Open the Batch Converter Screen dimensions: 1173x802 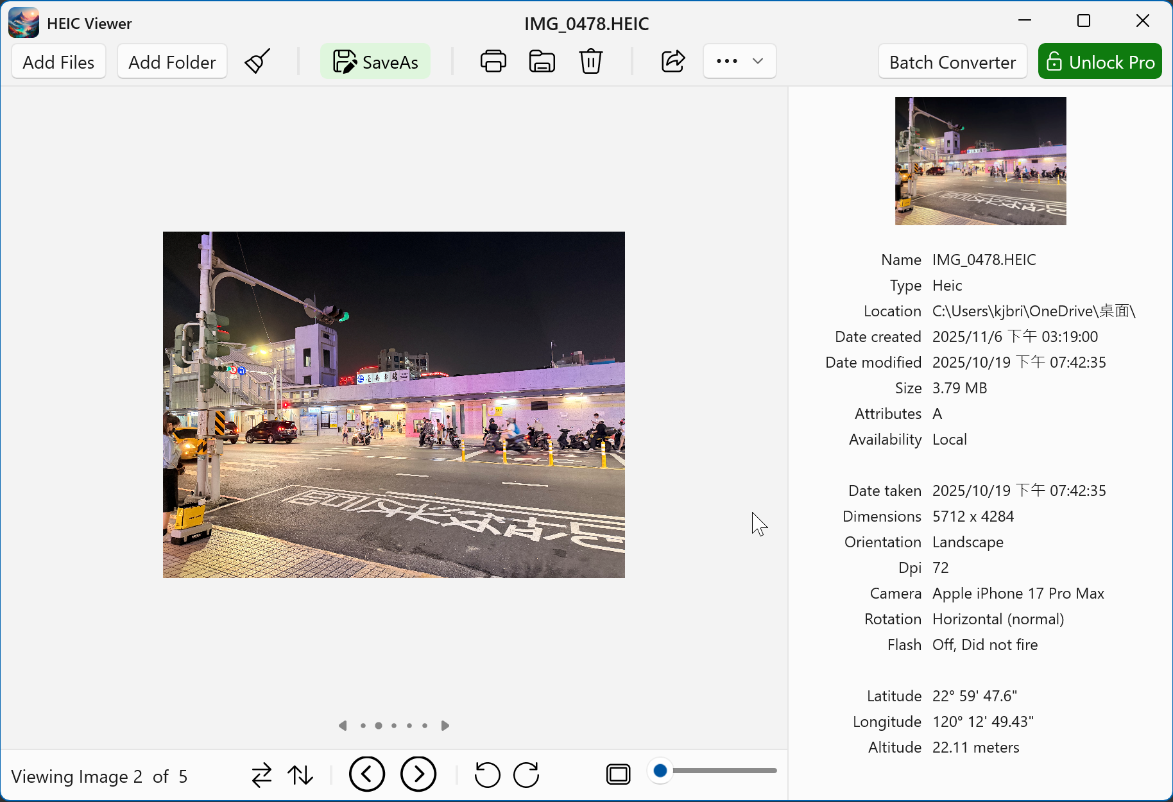tap(952, 62)
